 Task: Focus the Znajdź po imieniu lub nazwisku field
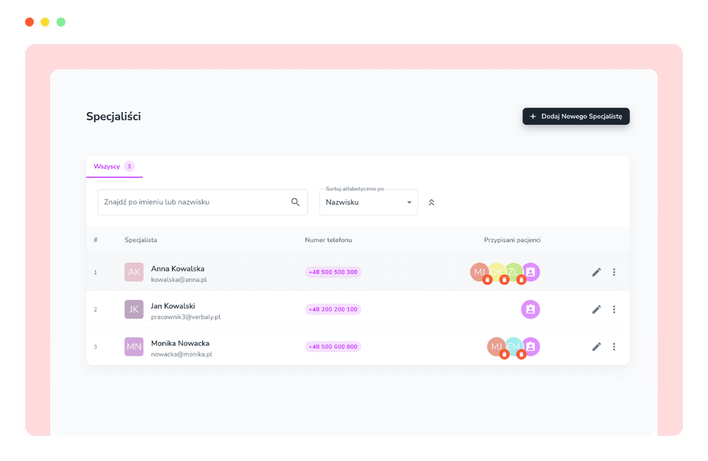pos(202,202)
